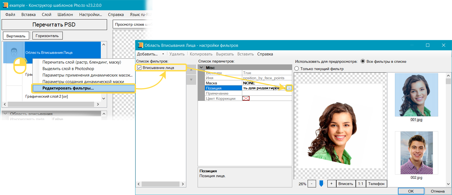Move filter down with arrow button

[x=191, y=80]
